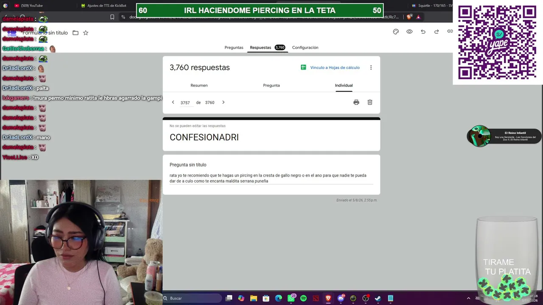
Task: Redo the last form change
Action: (437, 32)
